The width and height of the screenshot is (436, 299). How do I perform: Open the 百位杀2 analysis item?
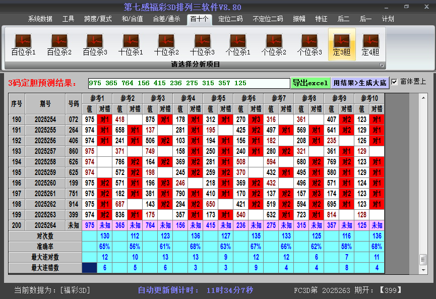pos(59,44)
